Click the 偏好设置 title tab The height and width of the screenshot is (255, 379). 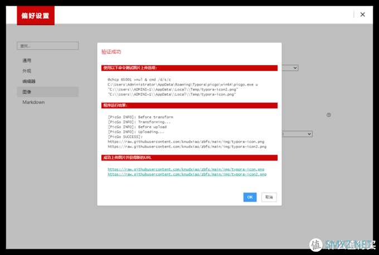(x=36, y=16)
